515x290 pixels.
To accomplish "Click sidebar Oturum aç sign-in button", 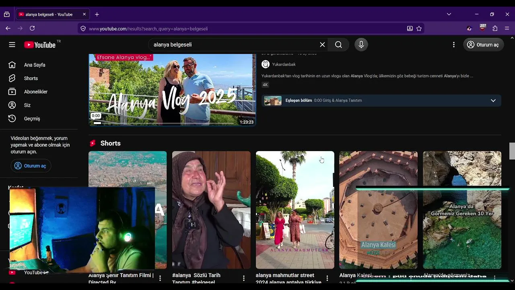I will 31,166.
